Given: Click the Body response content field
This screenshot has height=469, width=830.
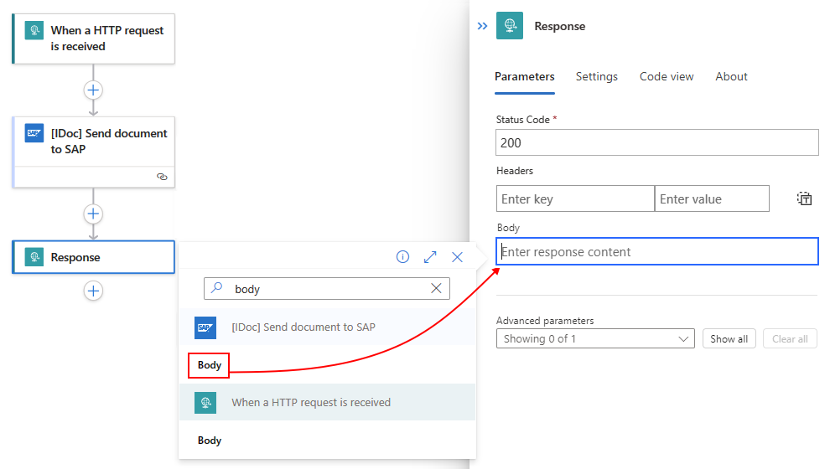Looking at the screenshot, I should 657,252.
